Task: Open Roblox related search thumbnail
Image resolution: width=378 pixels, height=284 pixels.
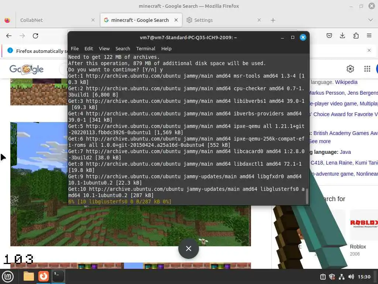Action: coord(364,224)
